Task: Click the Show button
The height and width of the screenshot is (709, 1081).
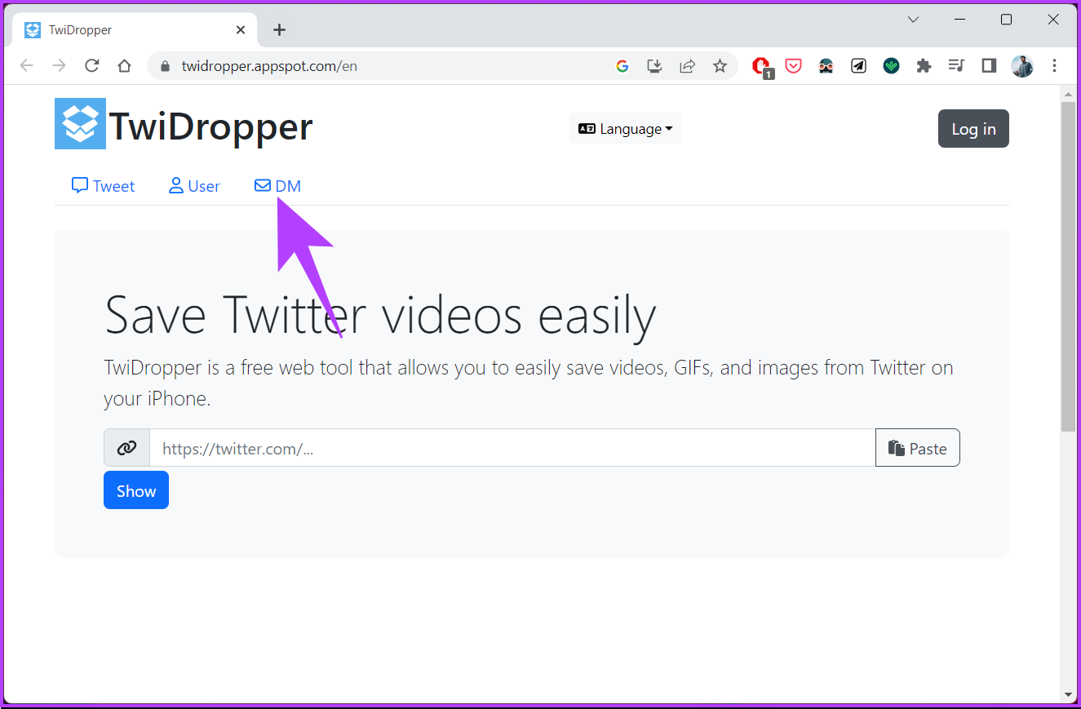Action: pos(135,490)
